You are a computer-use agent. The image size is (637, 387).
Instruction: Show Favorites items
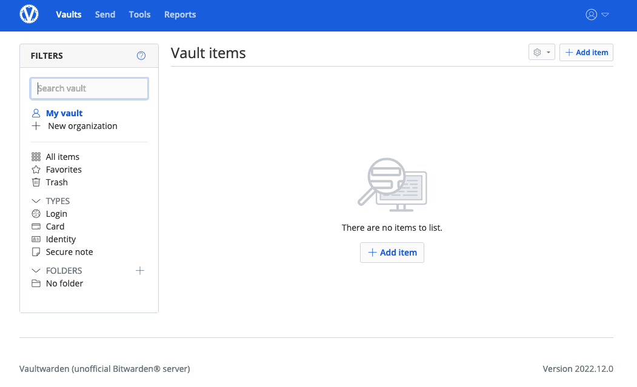click(64, 170)
